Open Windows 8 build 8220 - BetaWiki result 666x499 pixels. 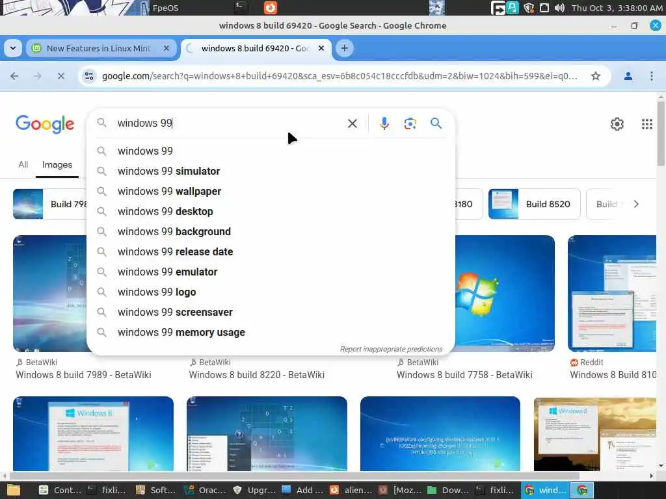(x=256, y=375)
